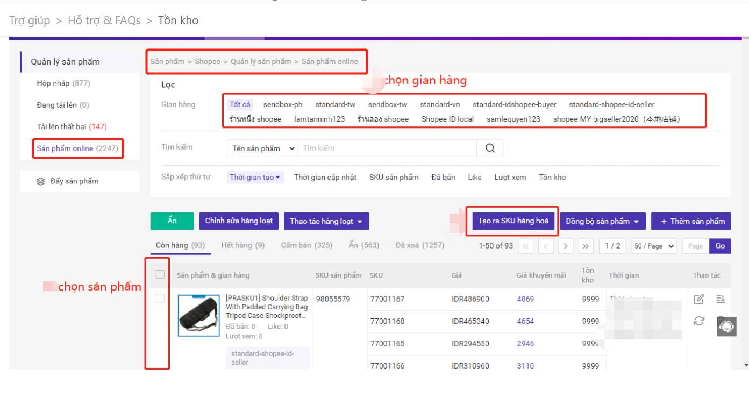The width and height of the screenshot is (749, 418).
Task: Expand the Thao tác hàng loạt dropdown
Action: click(x=326, y=221)
